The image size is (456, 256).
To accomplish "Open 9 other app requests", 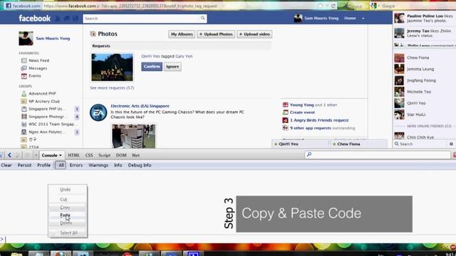I will [311, 128].
